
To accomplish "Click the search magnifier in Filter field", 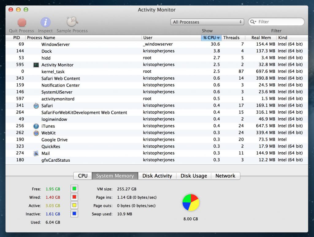I will click(253, 22).
